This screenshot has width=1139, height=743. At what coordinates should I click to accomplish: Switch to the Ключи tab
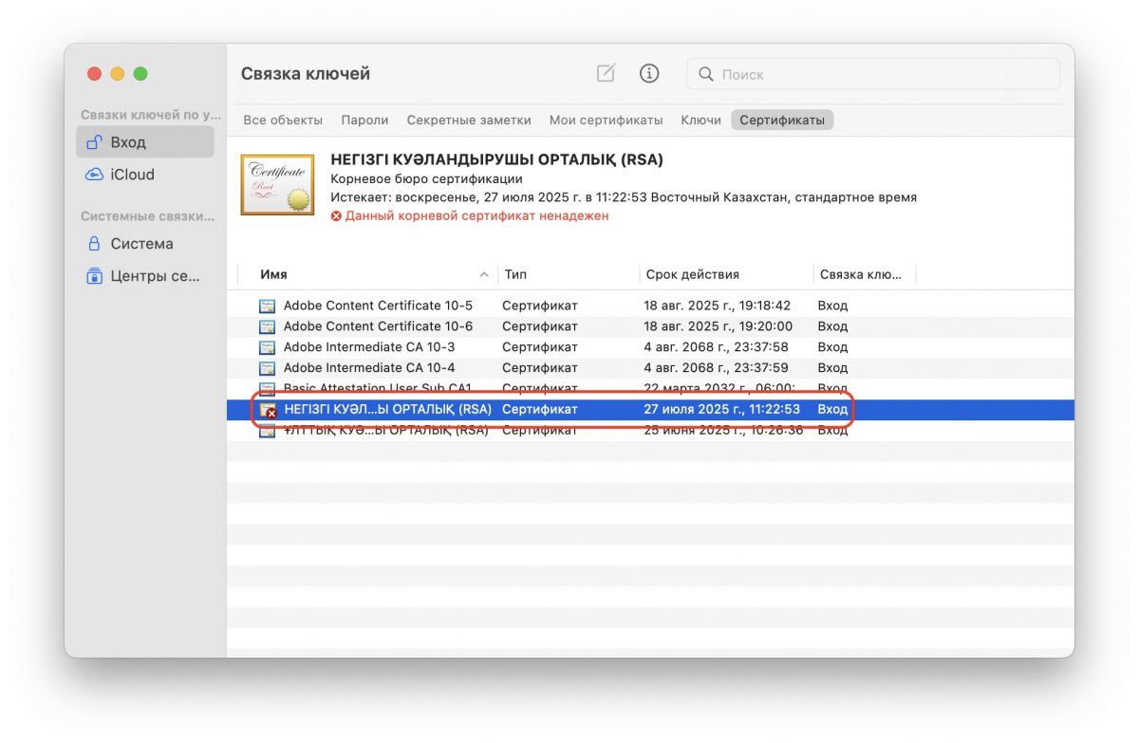click(x=700, y=120)
